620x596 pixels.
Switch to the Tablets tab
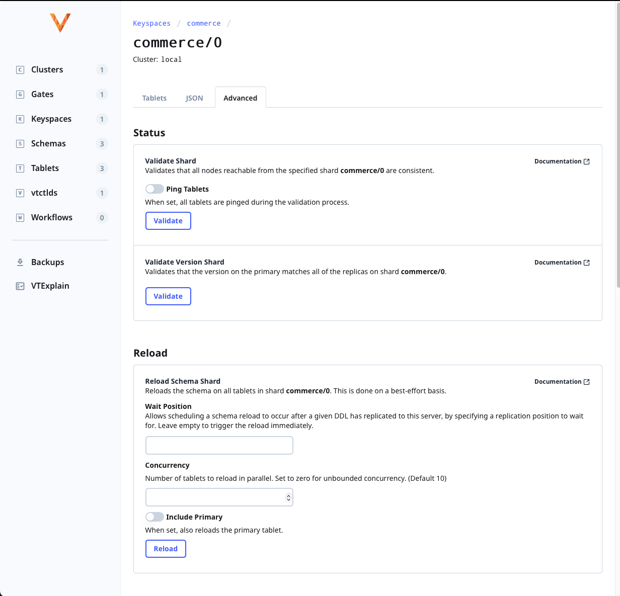pyautogui.click(x=154, y=98)
